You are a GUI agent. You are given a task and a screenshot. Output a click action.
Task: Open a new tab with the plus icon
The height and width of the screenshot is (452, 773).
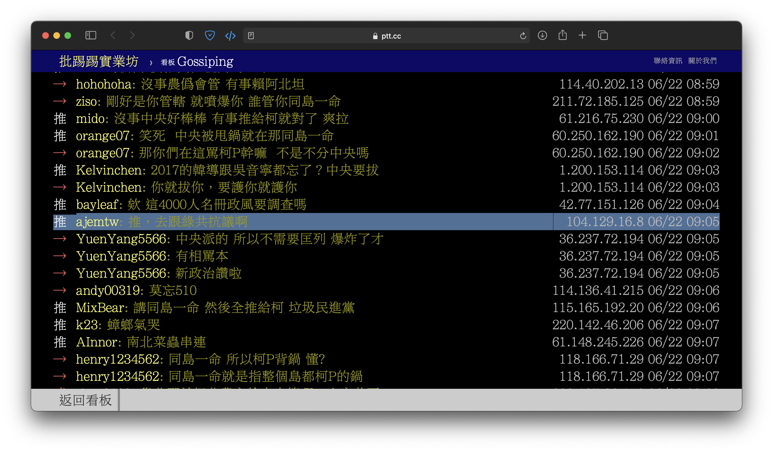582,35
